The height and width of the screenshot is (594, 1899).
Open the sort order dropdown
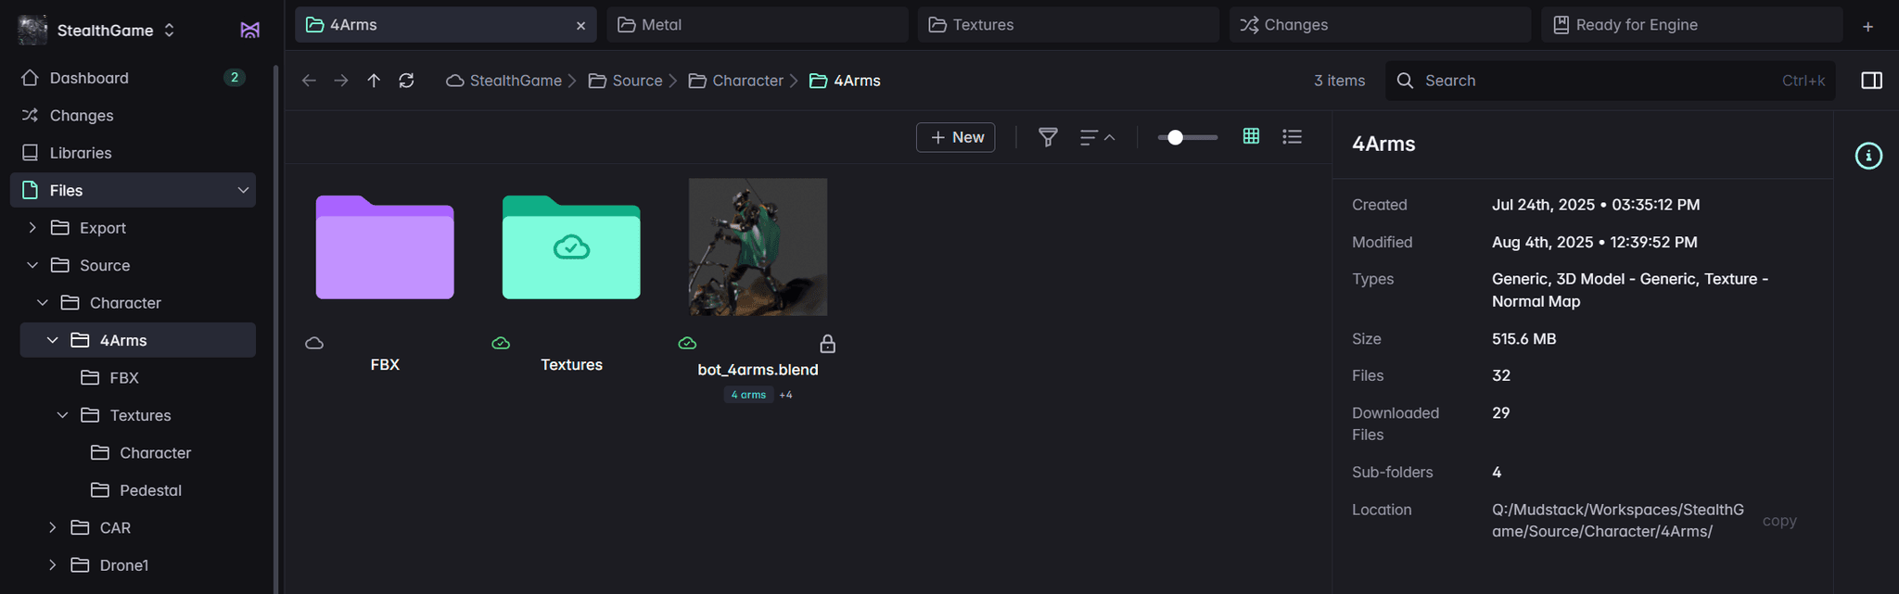(1097, 137)
